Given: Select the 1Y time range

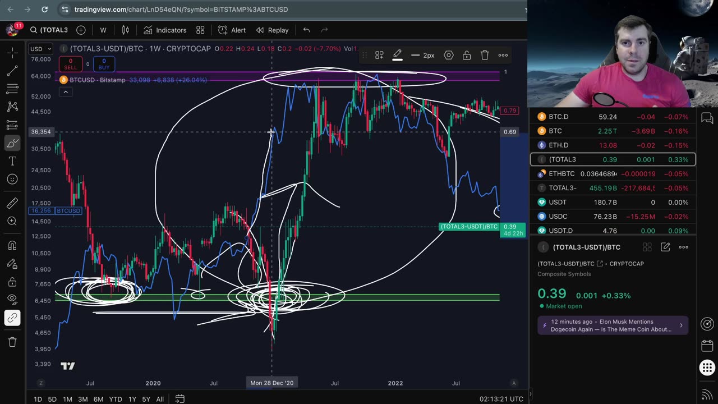Looking at the screenshot, I should (132, 399).
